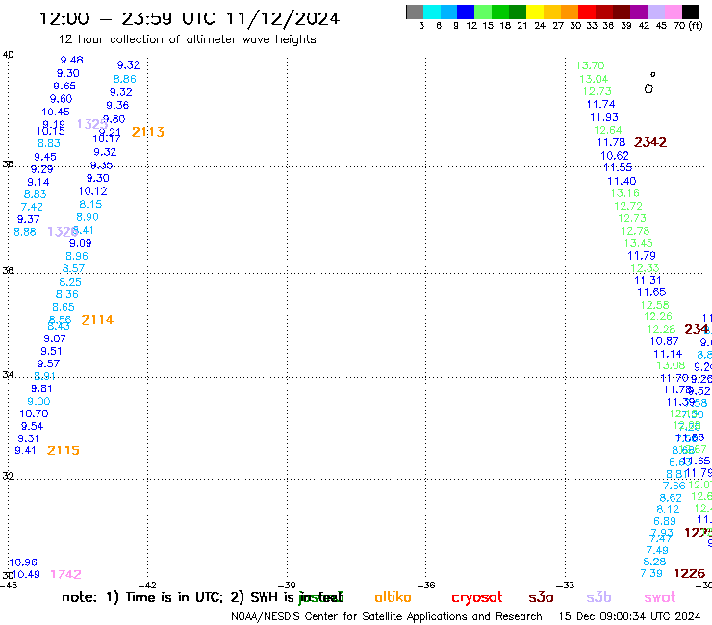Click the orange swatch in the color scale
The width and height of the screenshot is (712, 625).
[x=570, y=12]
